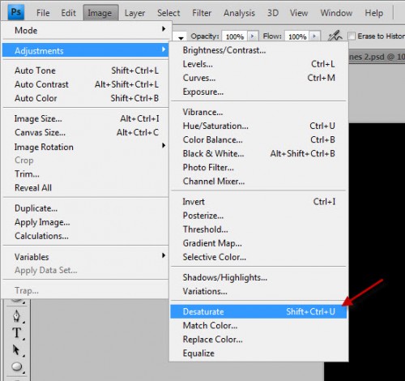Choose Gradient Map adjustment

click(x=258, y=243)
